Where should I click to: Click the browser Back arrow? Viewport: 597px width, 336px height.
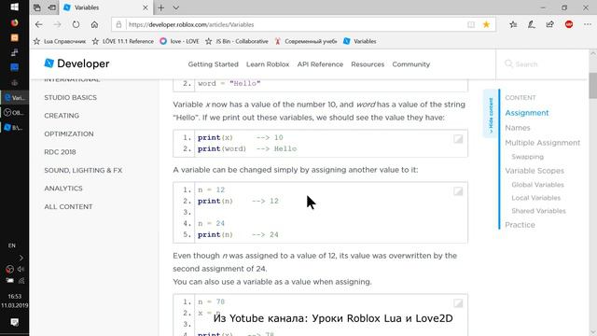[39, 24]
